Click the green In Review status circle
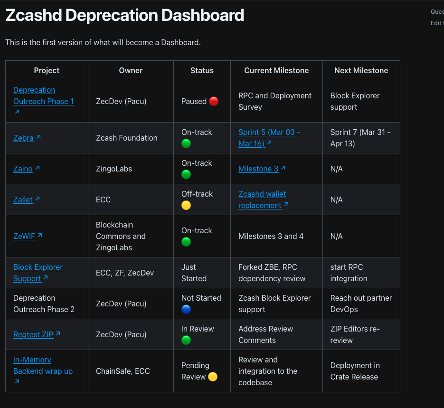Image resolution: width=444 pixels, height=408 pixels. (x=186, y=340)
